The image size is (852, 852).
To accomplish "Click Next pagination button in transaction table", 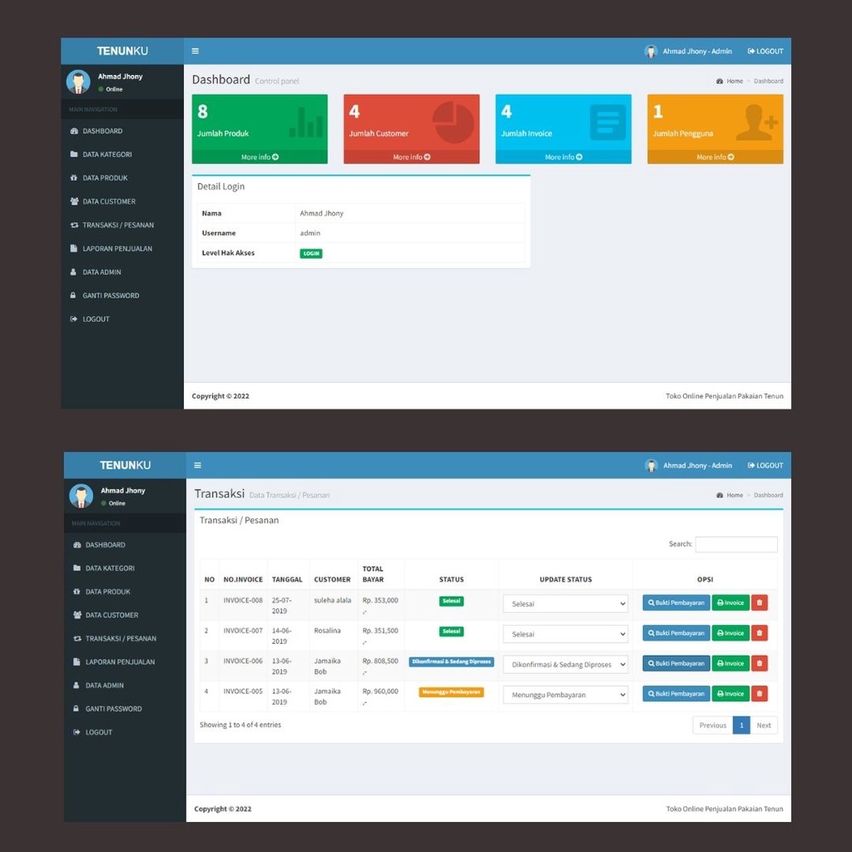I will coord(764,726).
